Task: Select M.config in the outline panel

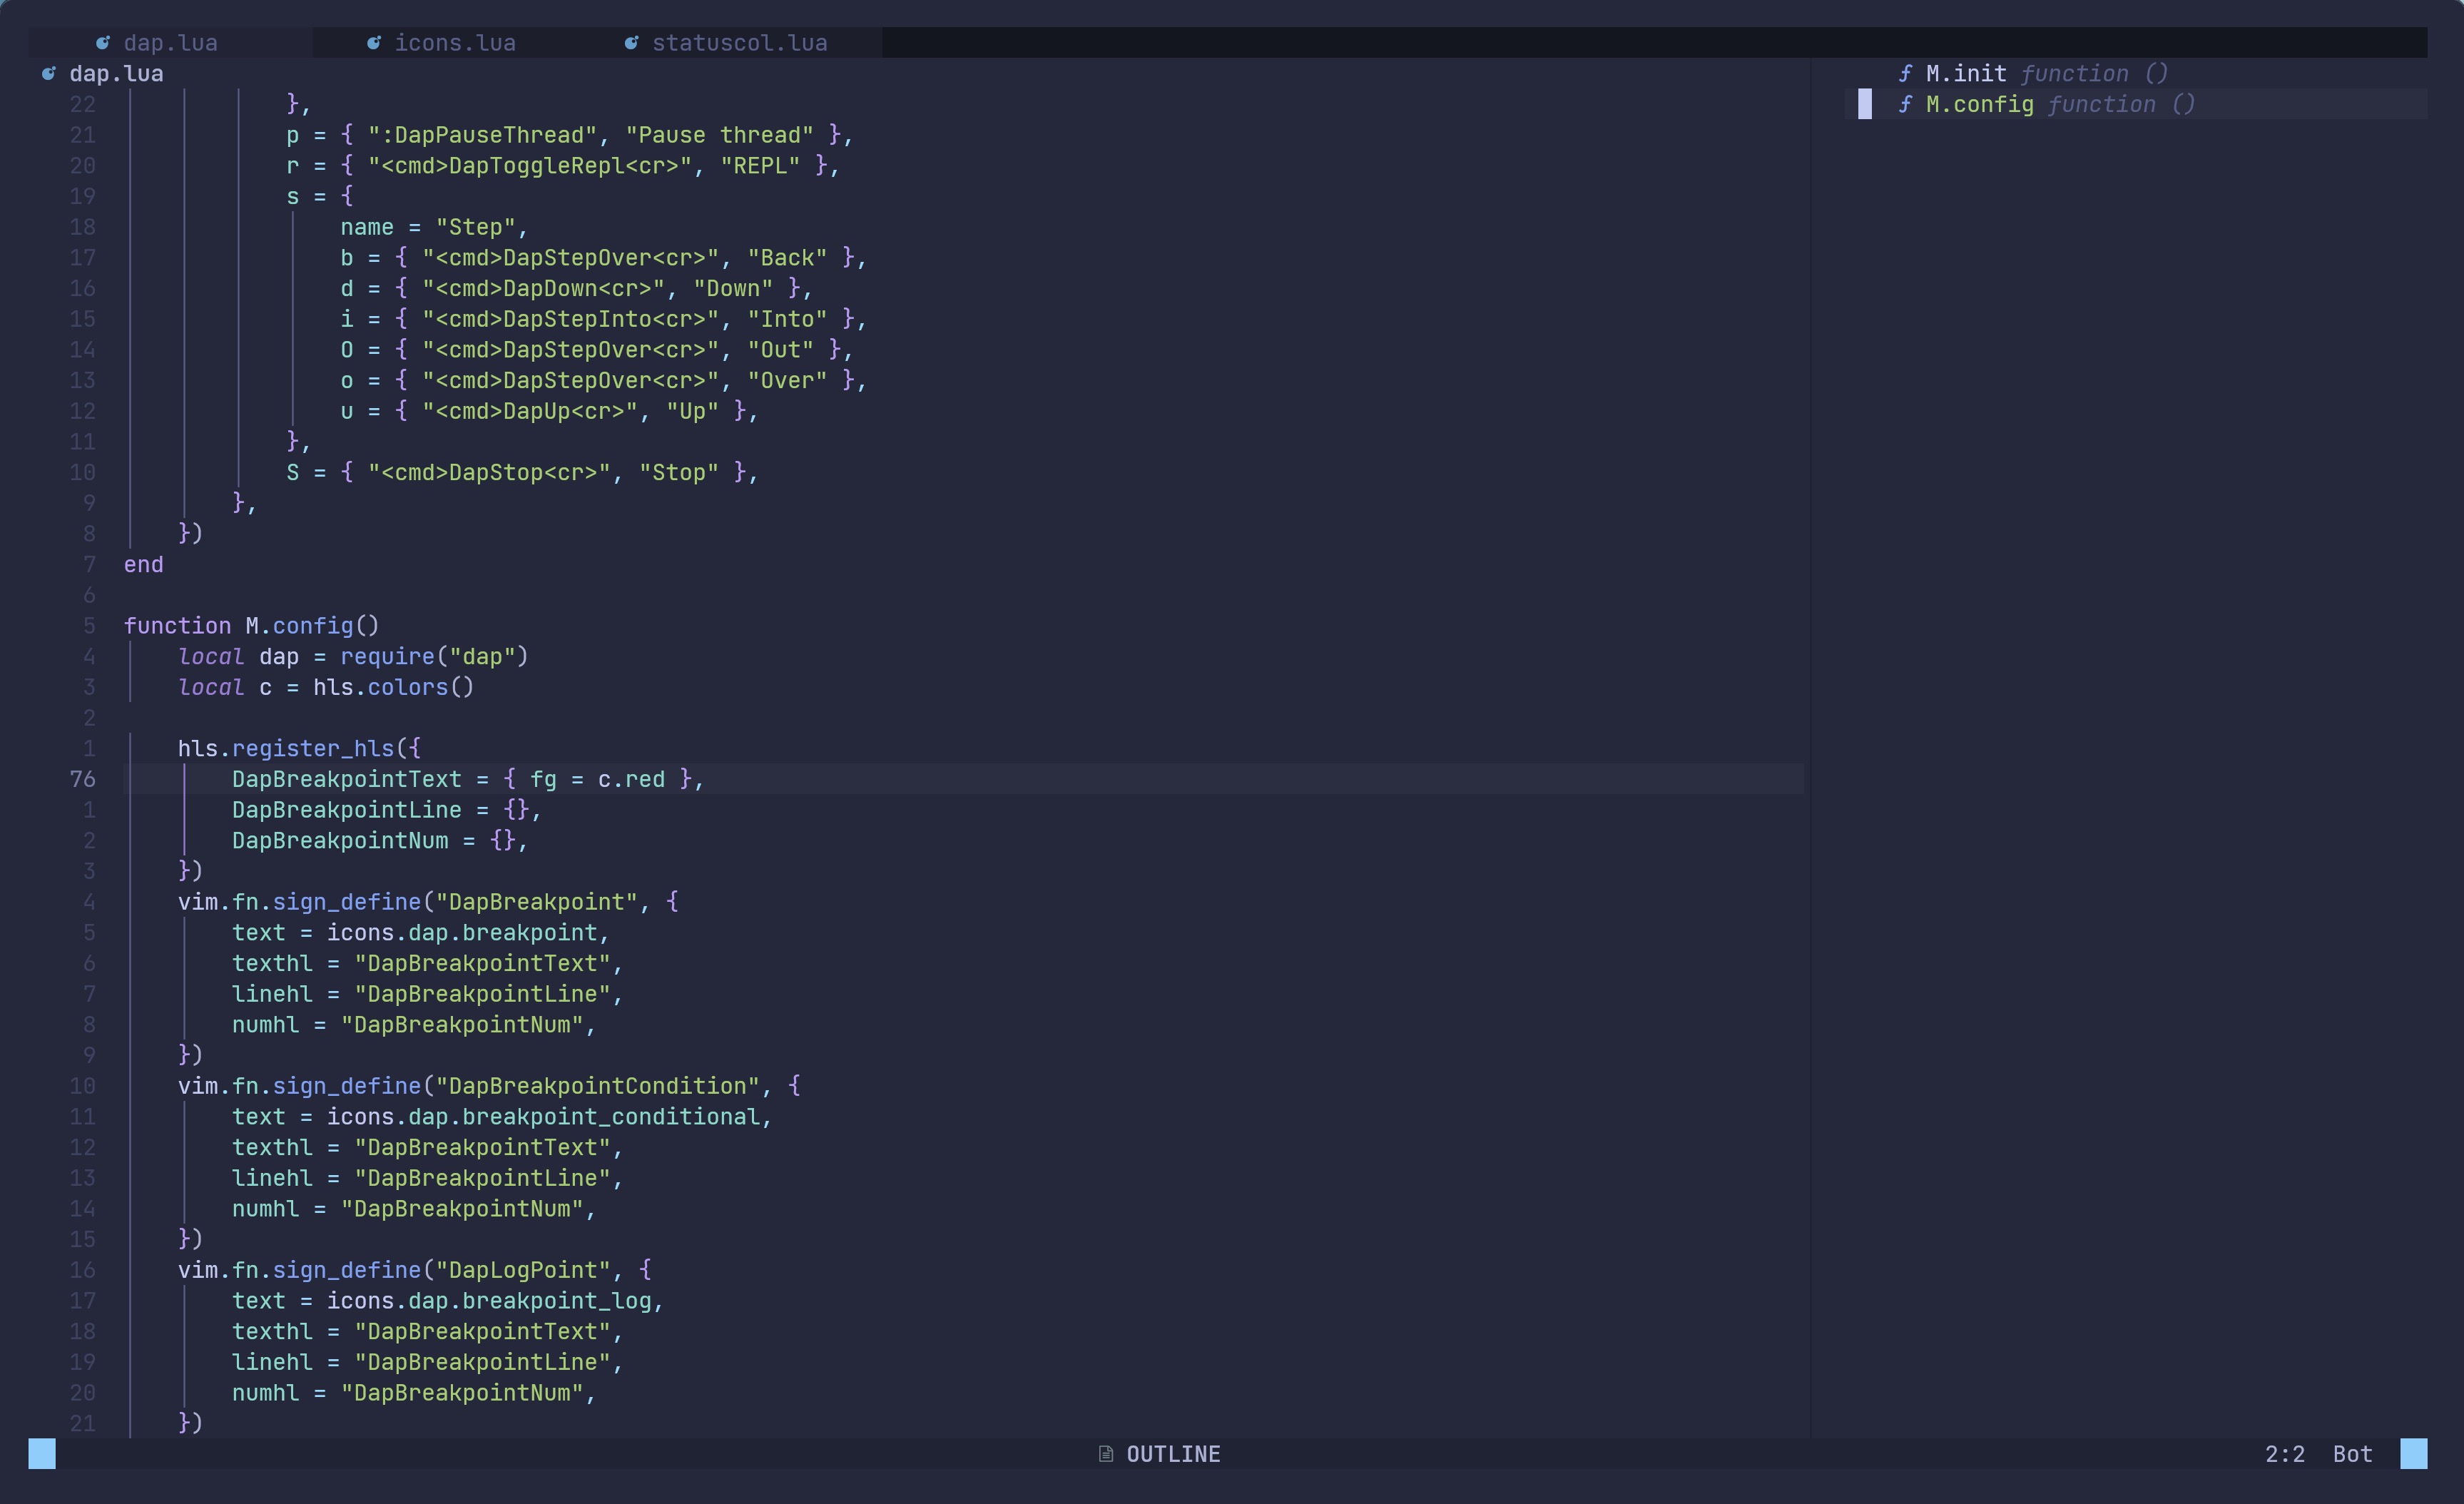Action: [1980, 104]
